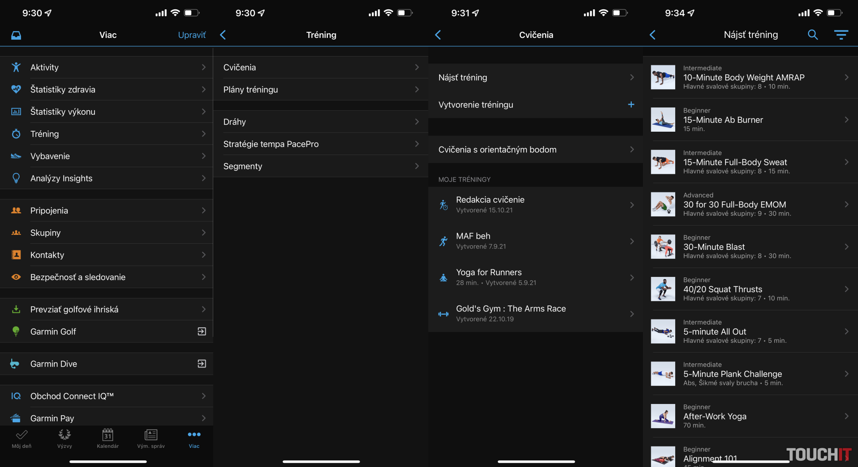This screenshot has height=467, width=858.
Task: Open the filter icon in Nájsť tréning
Action: coord(841,35)
